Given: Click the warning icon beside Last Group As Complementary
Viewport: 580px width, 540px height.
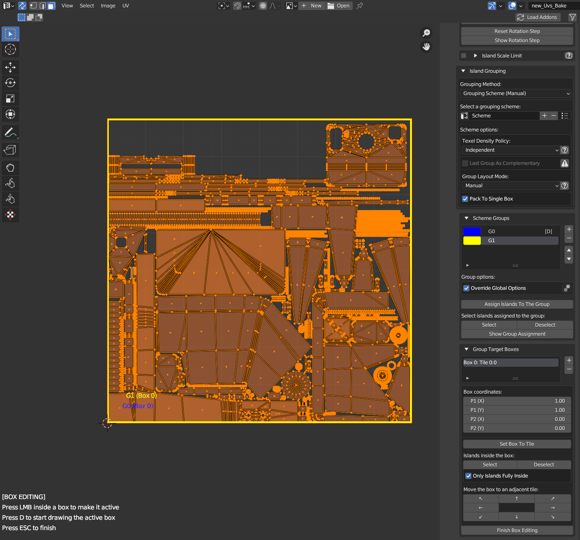Looking at the screenshot, I should pos(565,163).
